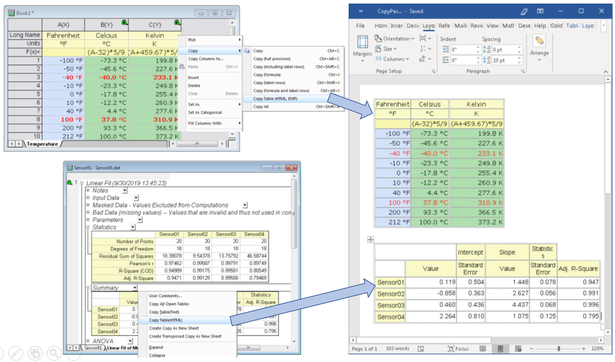Open the Page Setup dialog launcher
Image resolution: width=615 pixels, height=362 pixels.
(433, 72)
